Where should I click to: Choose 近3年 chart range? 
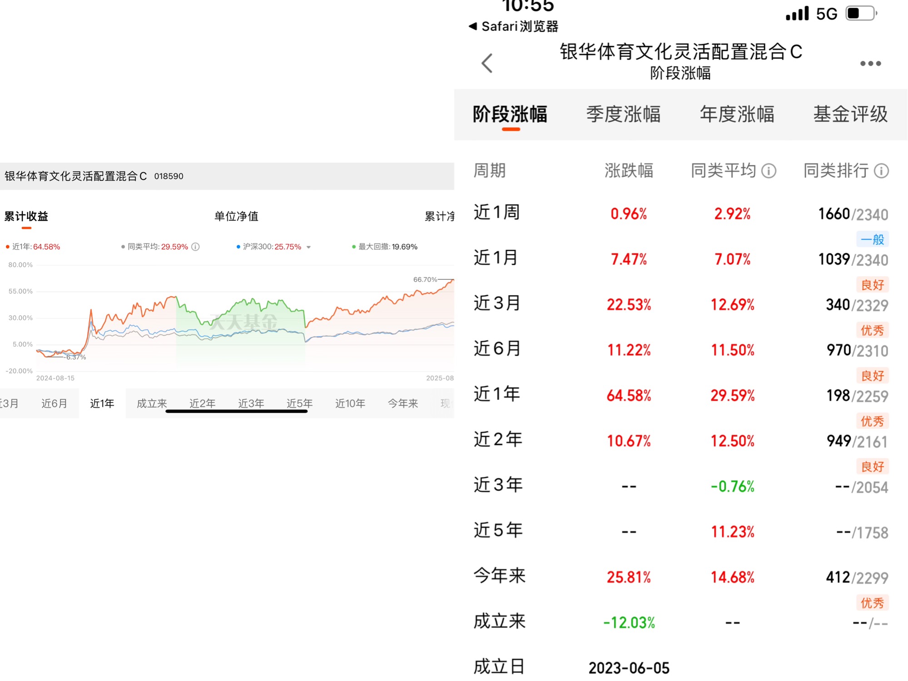click(x=251, y=403)
